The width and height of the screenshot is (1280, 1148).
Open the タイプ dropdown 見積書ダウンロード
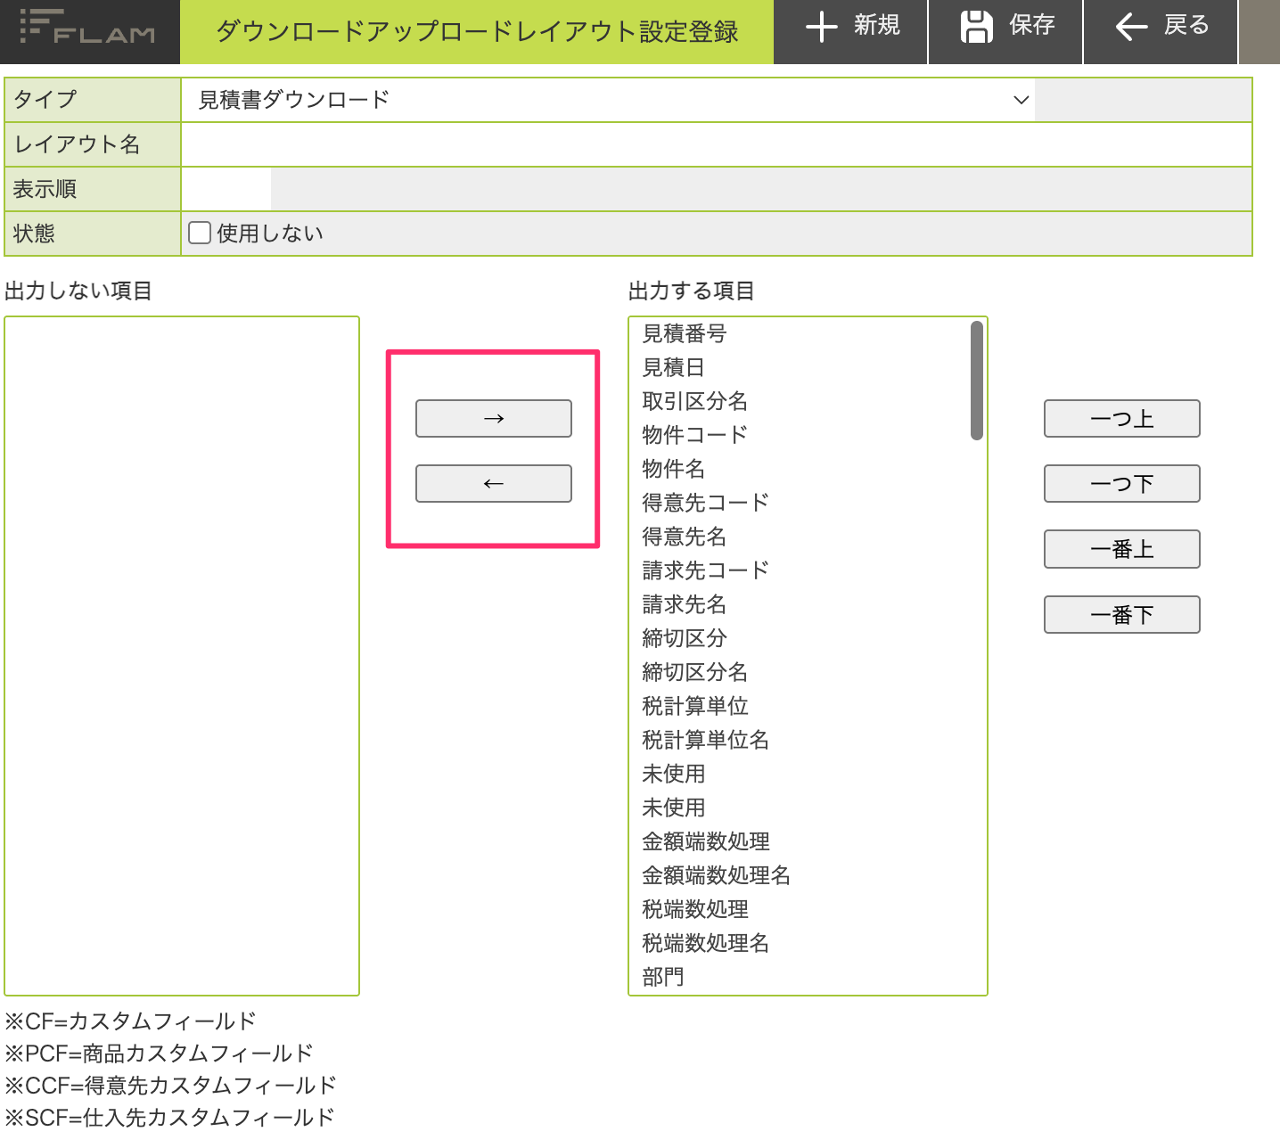click(608, 100)
